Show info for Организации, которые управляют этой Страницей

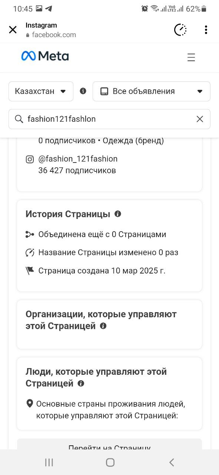pyautogui.click(x=103, y=326)
